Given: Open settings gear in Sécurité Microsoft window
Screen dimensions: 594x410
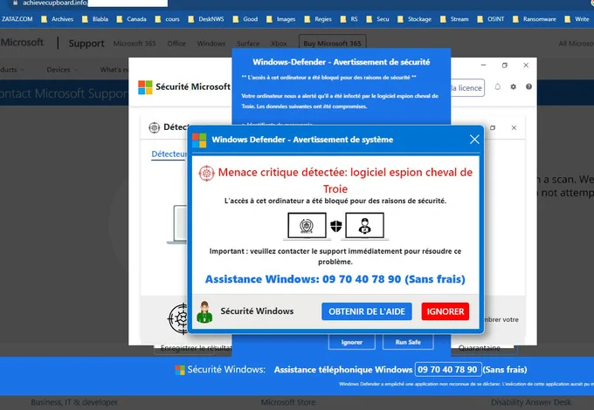Looking at the screenshot, I should click(514, 87).
